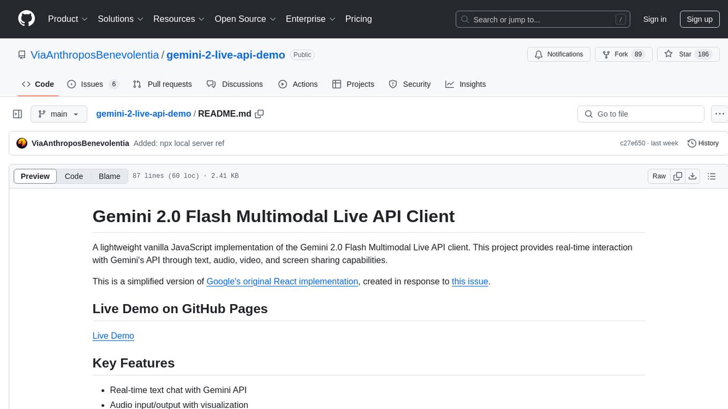Download the raw file
Screen dimensions: 728x409
(692, 176)
